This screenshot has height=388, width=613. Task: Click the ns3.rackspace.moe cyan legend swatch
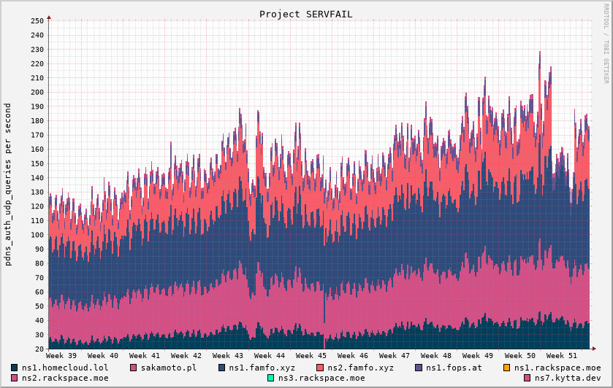(270, 378)
